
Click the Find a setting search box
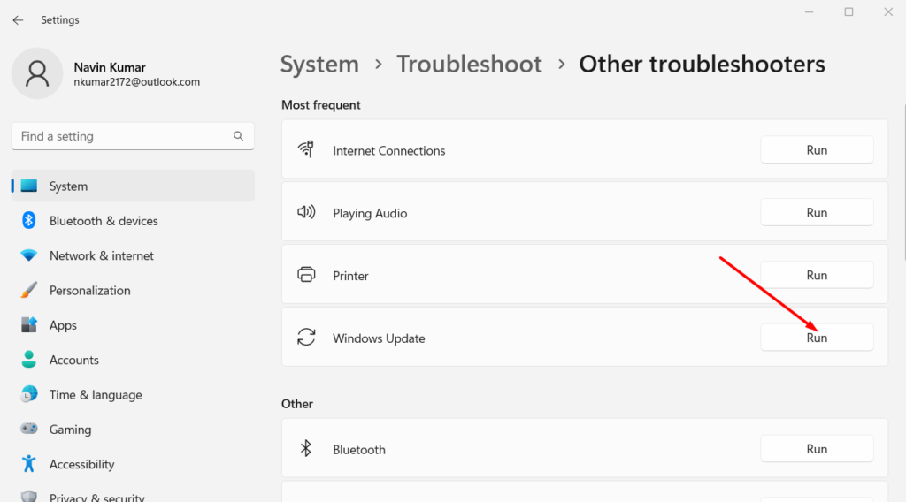pos(124,136)
